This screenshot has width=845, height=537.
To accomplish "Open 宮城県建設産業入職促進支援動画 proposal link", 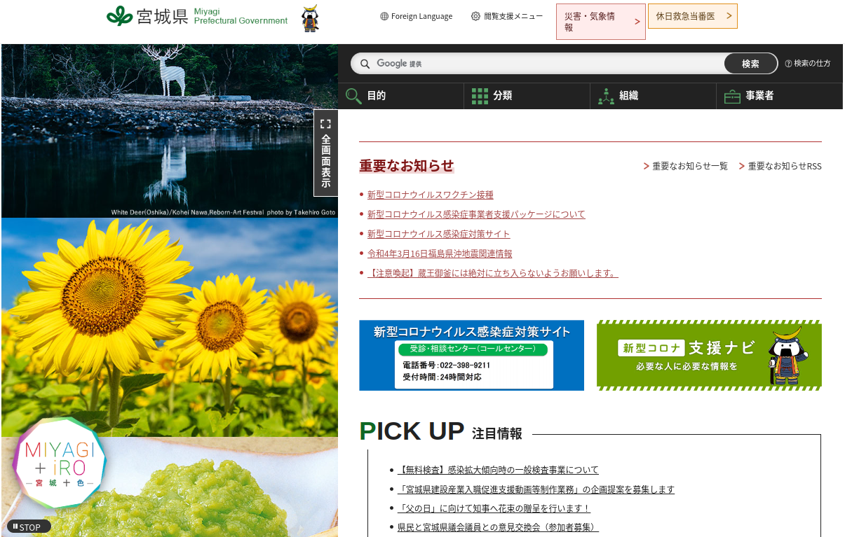I will pos(536,489).
